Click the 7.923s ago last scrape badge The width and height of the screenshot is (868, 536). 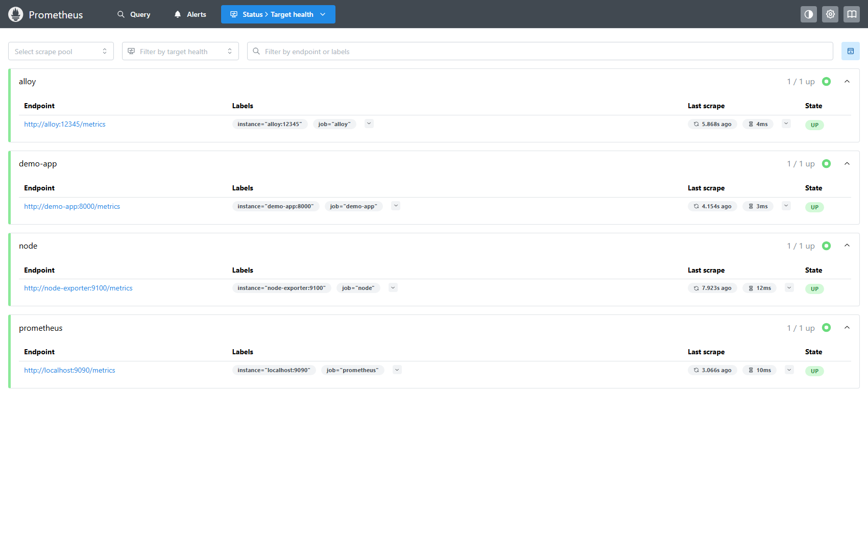point(712,288)
